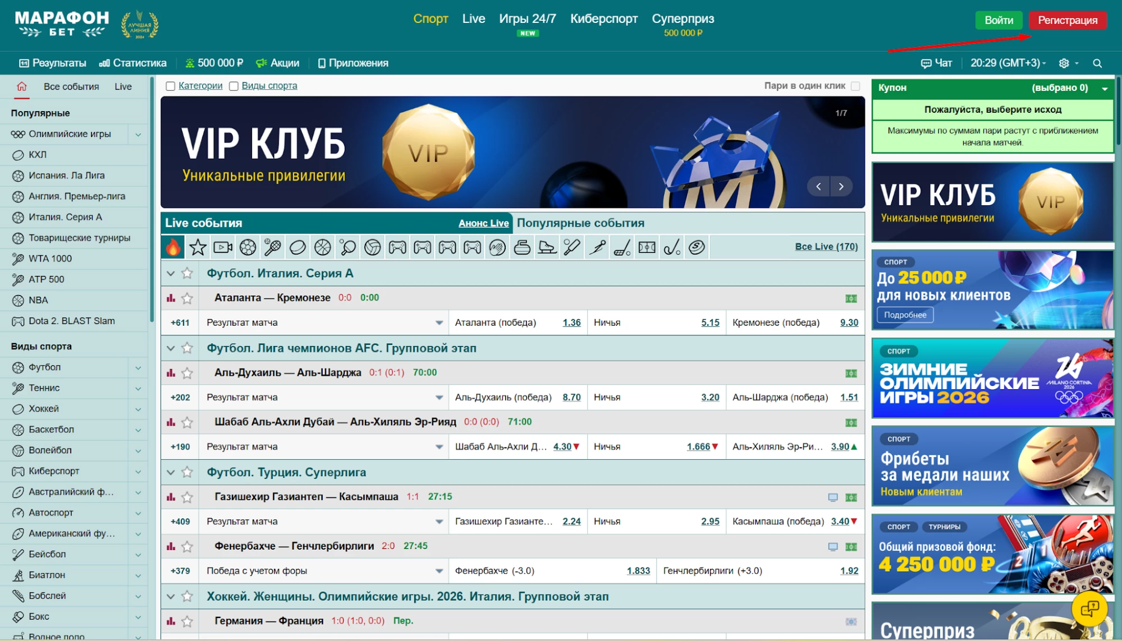Filter live events by tennis racket icon

(x=273, y=247)
